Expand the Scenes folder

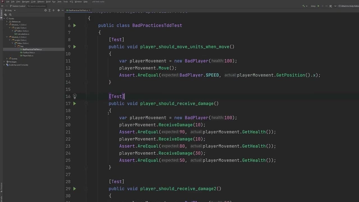click(x=7, y=59)
